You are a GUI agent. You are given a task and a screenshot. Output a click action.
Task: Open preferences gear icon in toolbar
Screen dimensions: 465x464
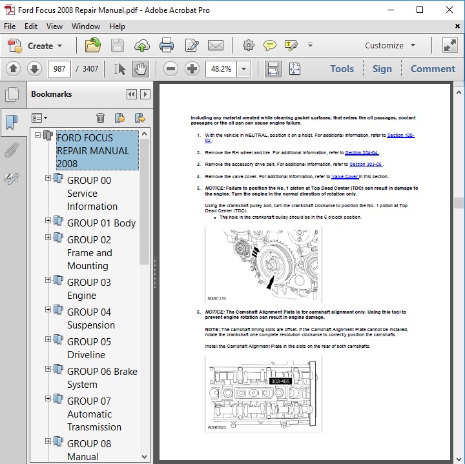click(248, 45)
